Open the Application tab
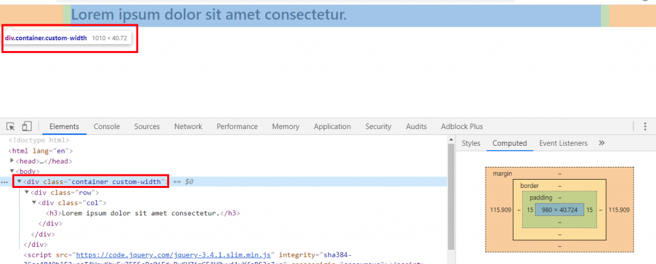The image size is (656, 264). pyautogui.click(x=332, y=127)
